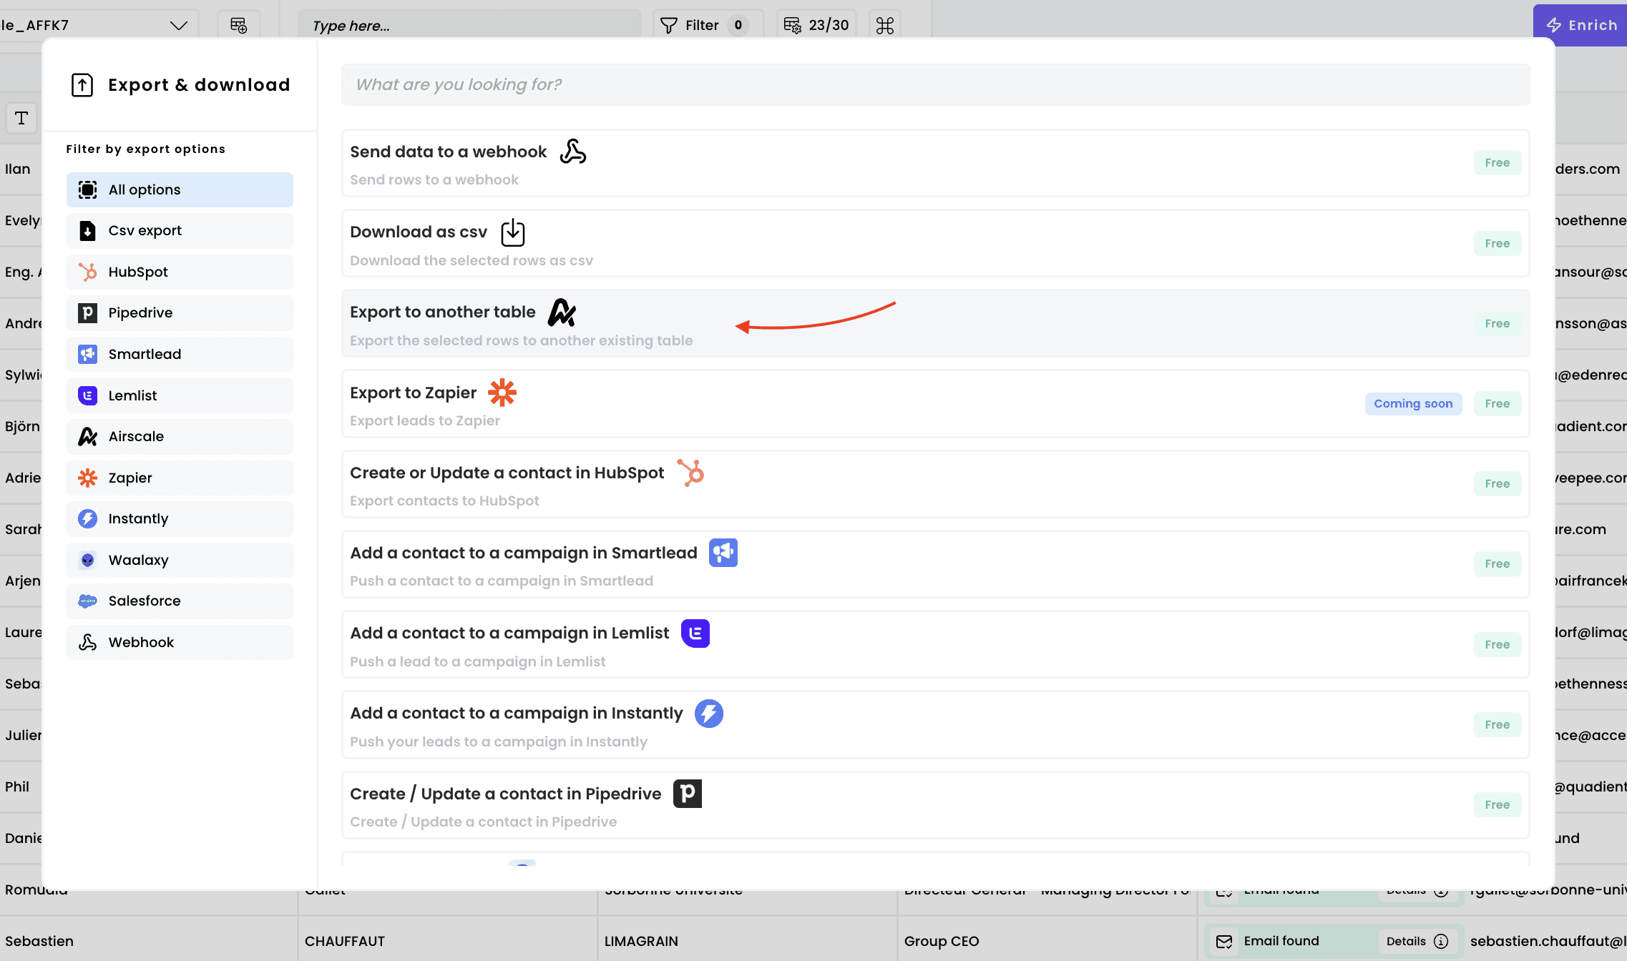The width and height of the screenshot is (1627, 961).
Task: Click the Pipedrive logo beside Create / Update contact
Action: point(687,794)
